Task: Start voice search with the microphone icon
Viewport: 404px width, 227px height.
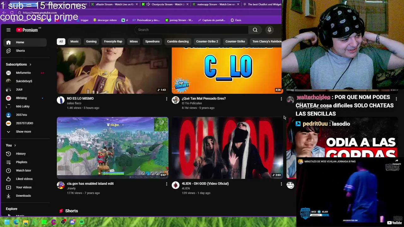Action: [270, 30]
